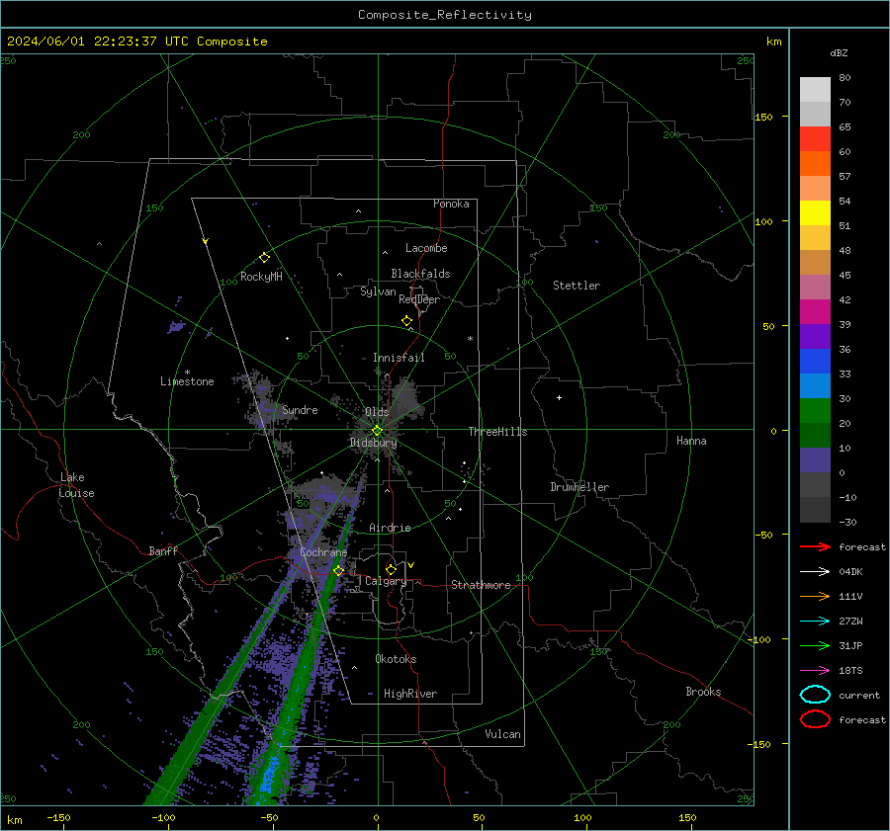This screenshot has height=831, width=890.
Task: Select the white 04DK arrow icon
Action: [815, 571]
